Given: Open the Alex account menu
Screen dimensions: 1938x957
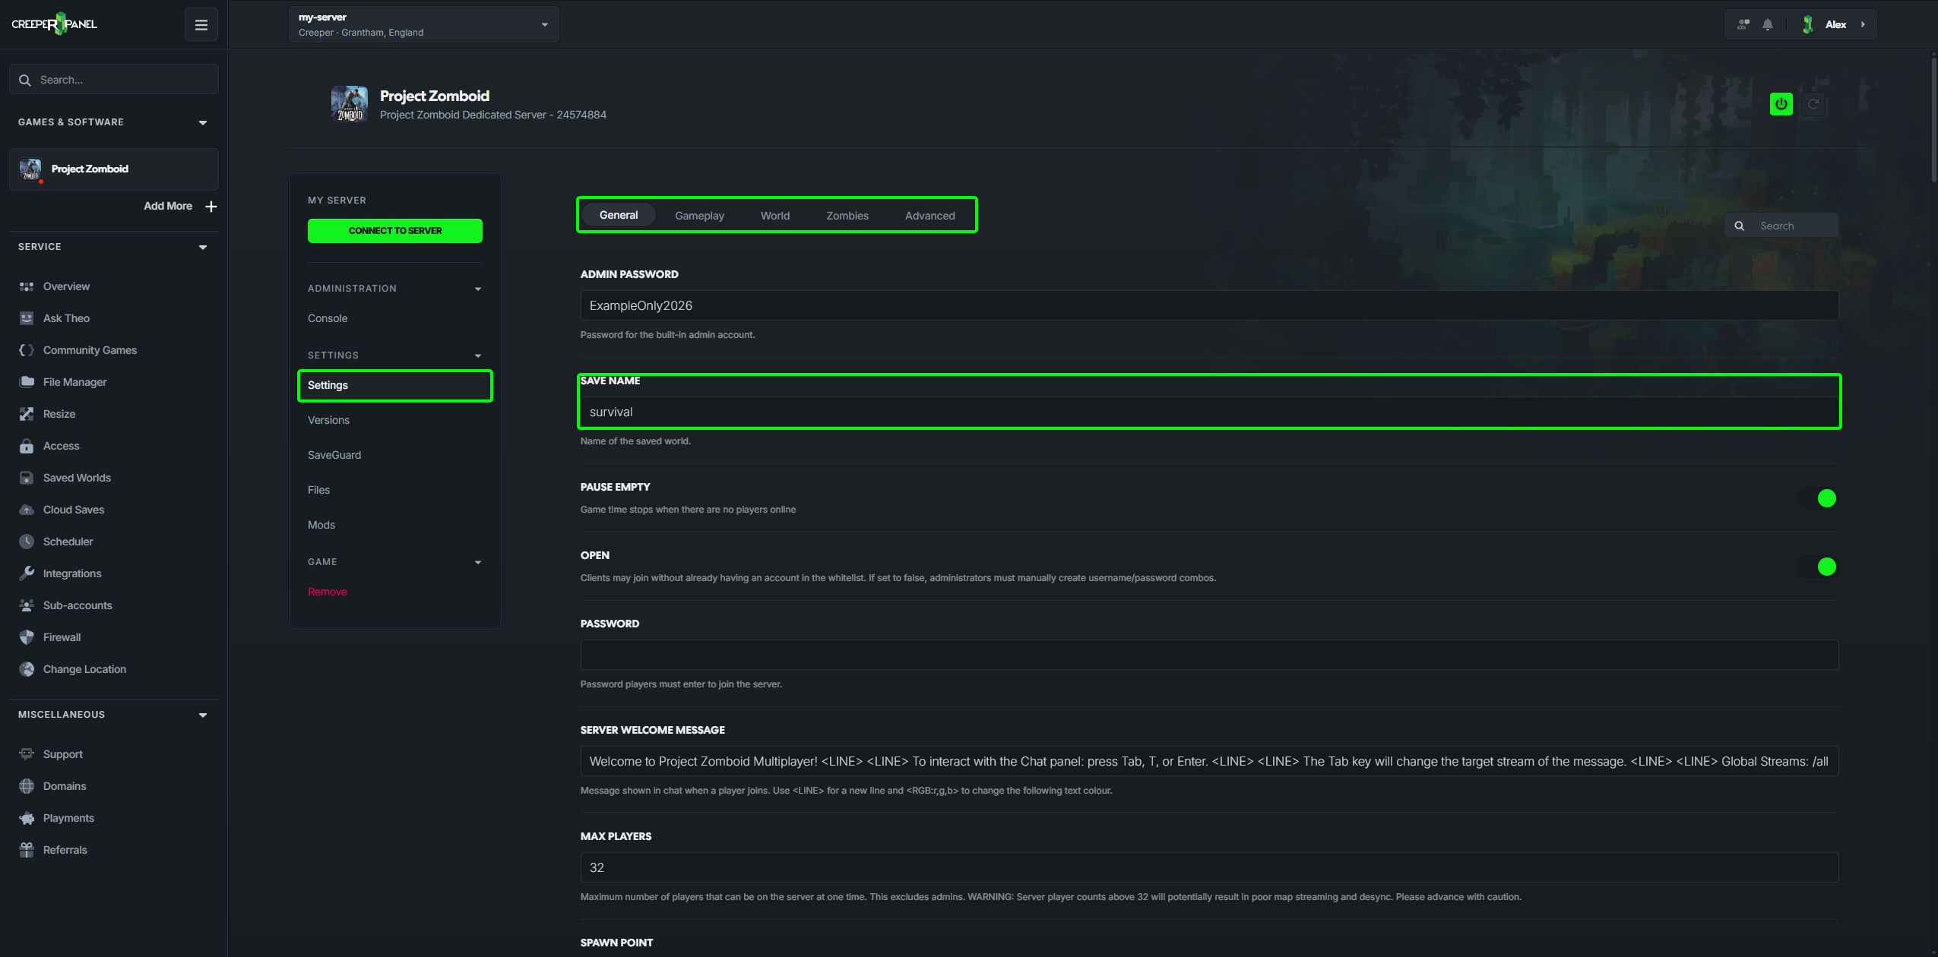Looking at the screenshot, I should pyautogui.click(x=1835, y=25).
